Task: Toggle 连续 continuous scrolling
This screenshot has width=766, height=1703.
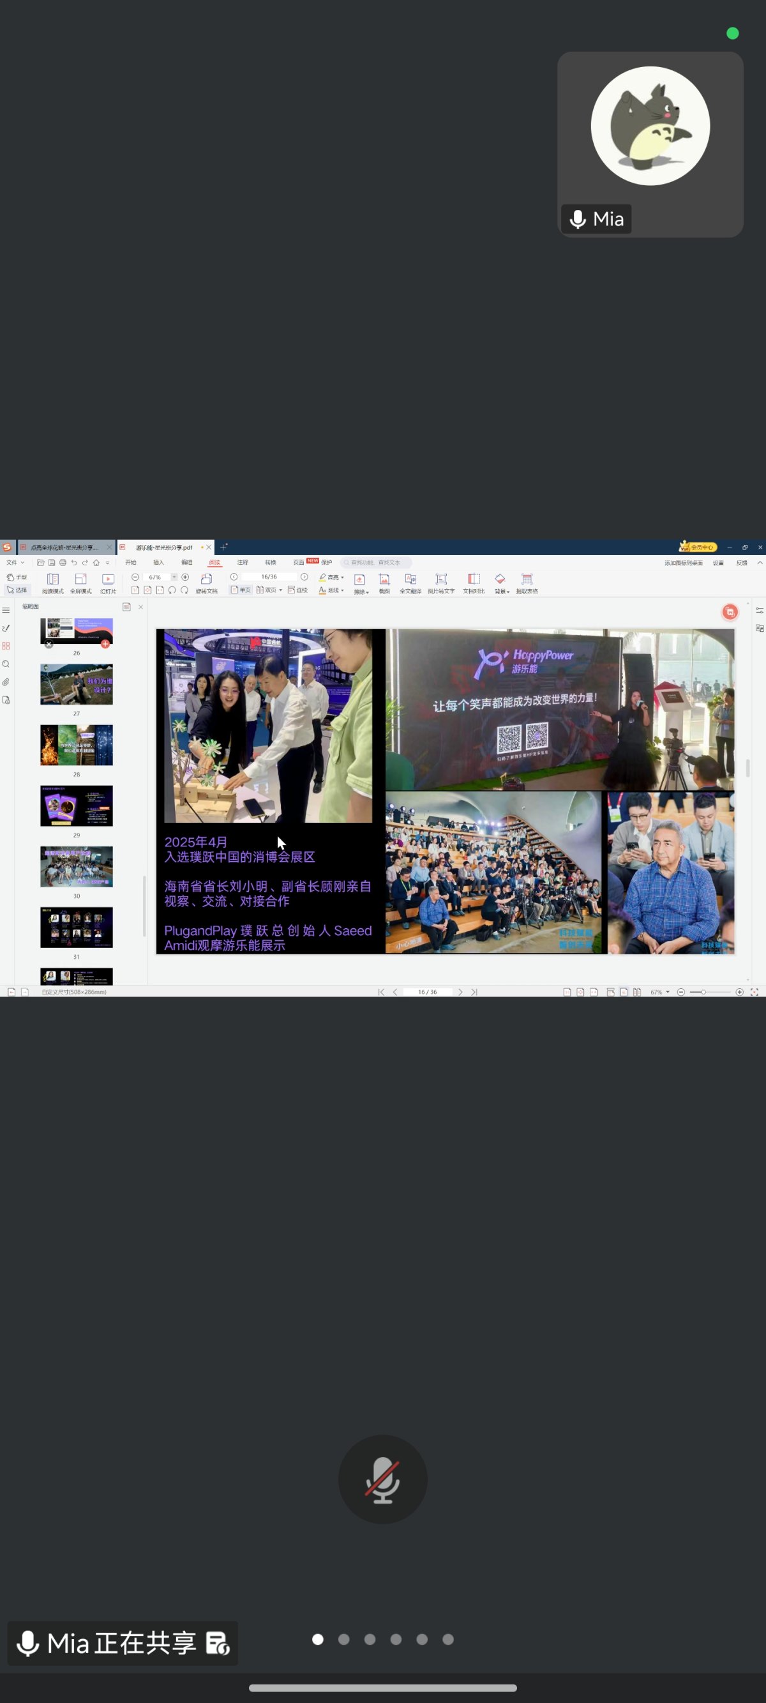Action: click(x=297, y=590)
